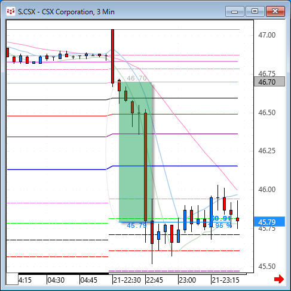
Task: Click the 46.25 price scale label
Action: [x=267, y=151]
